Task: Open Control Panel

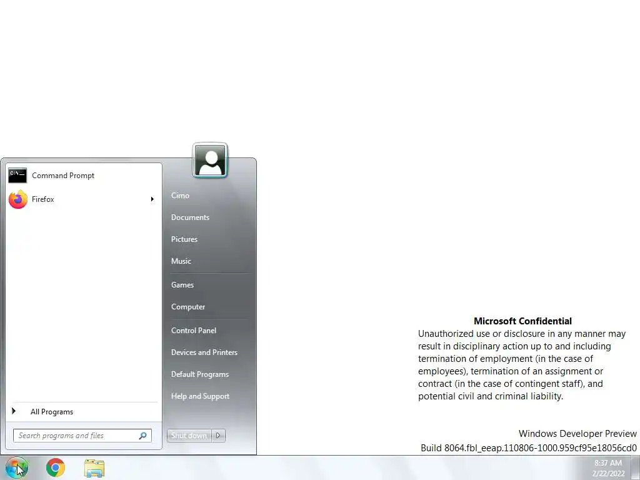Action: point(194,331)
